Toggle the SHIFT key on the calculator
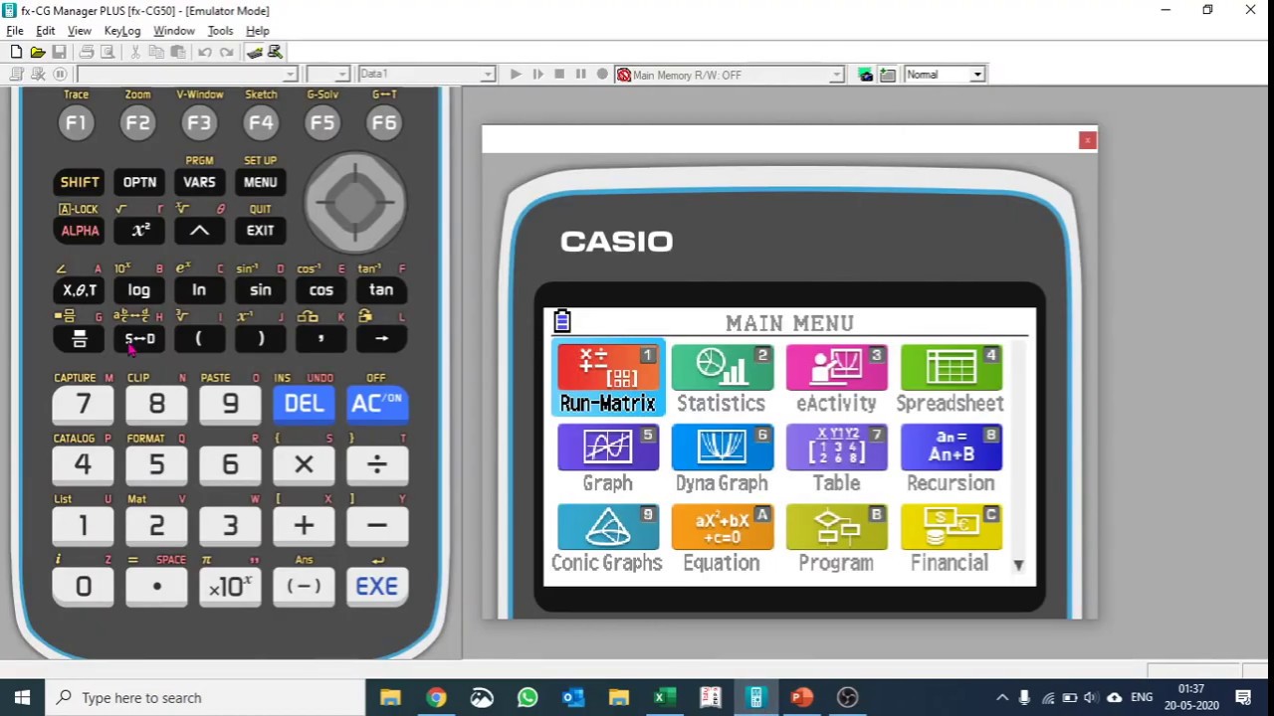This screenshot has width=1274, height=716. tap(80, 182)
